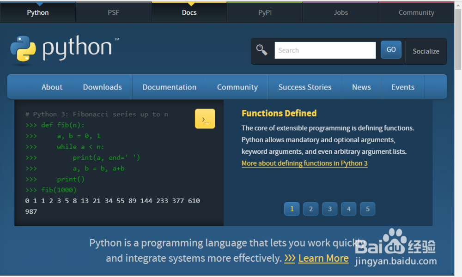The width and height of the screenshot is (462, 277).
Task: Click inside the Search input field
Action: 325,50
